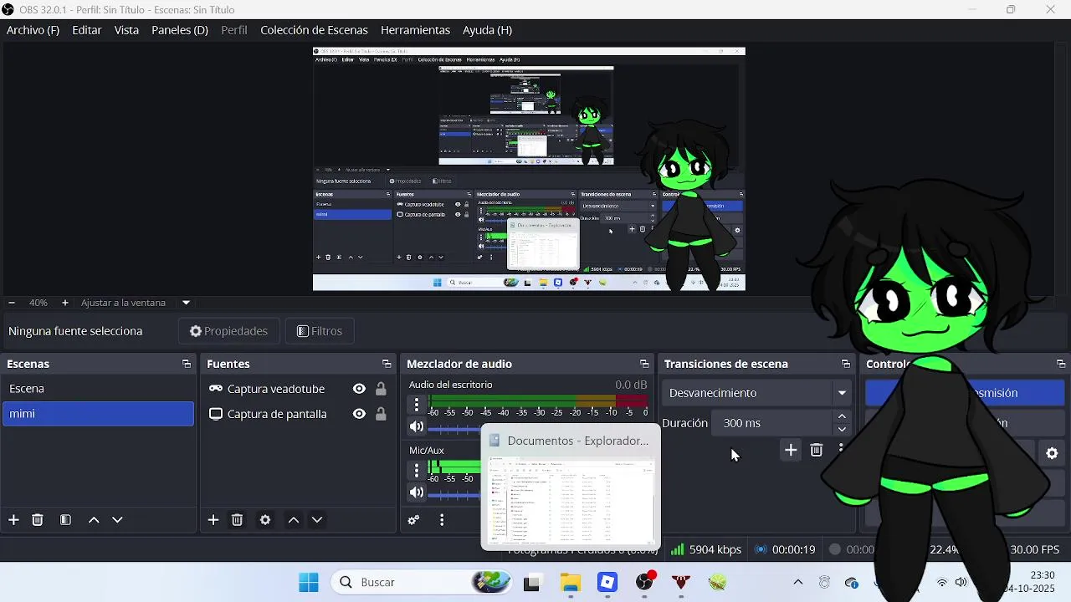The image size is (1071, 602).
Task: Undock the Fuentes panel
Action: coord(387,364)
